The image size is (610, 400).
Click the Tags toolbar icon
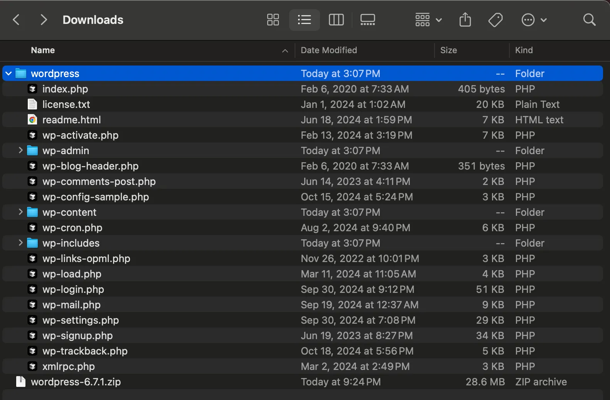click(x=495, y=20)
